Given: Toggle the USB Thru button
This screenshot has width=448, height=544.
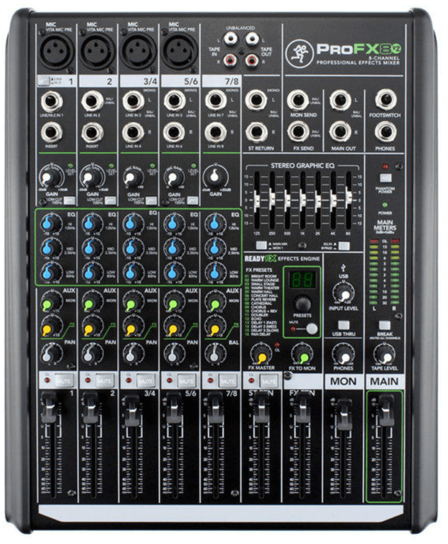Looking at the screenshot, I should click(x=344, y=325).
